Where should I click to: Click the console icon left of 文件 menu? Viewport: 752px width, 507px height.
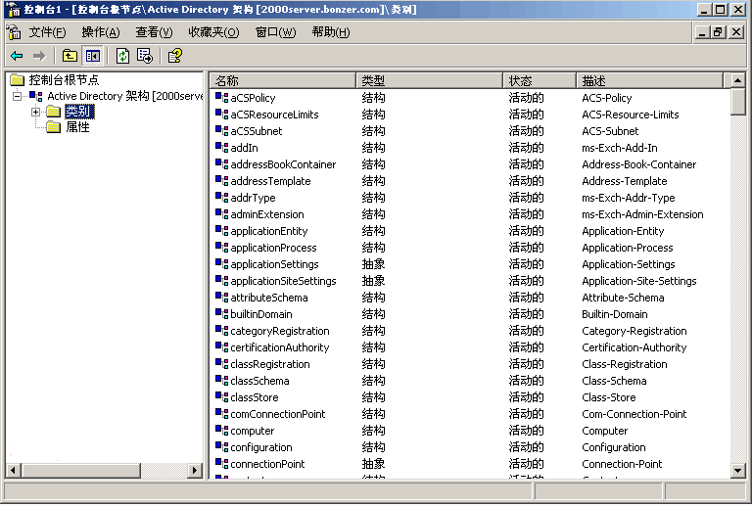coord(14,32)
